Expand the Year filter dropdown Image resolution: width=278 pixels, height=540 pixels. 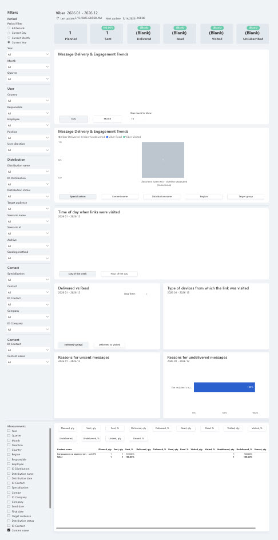pos(28,54)
